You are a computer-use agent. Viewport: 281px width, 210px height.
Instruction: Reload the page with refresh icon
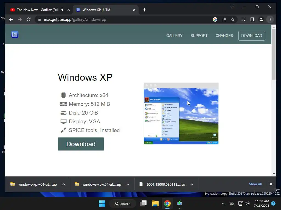(x=29, y=19)
